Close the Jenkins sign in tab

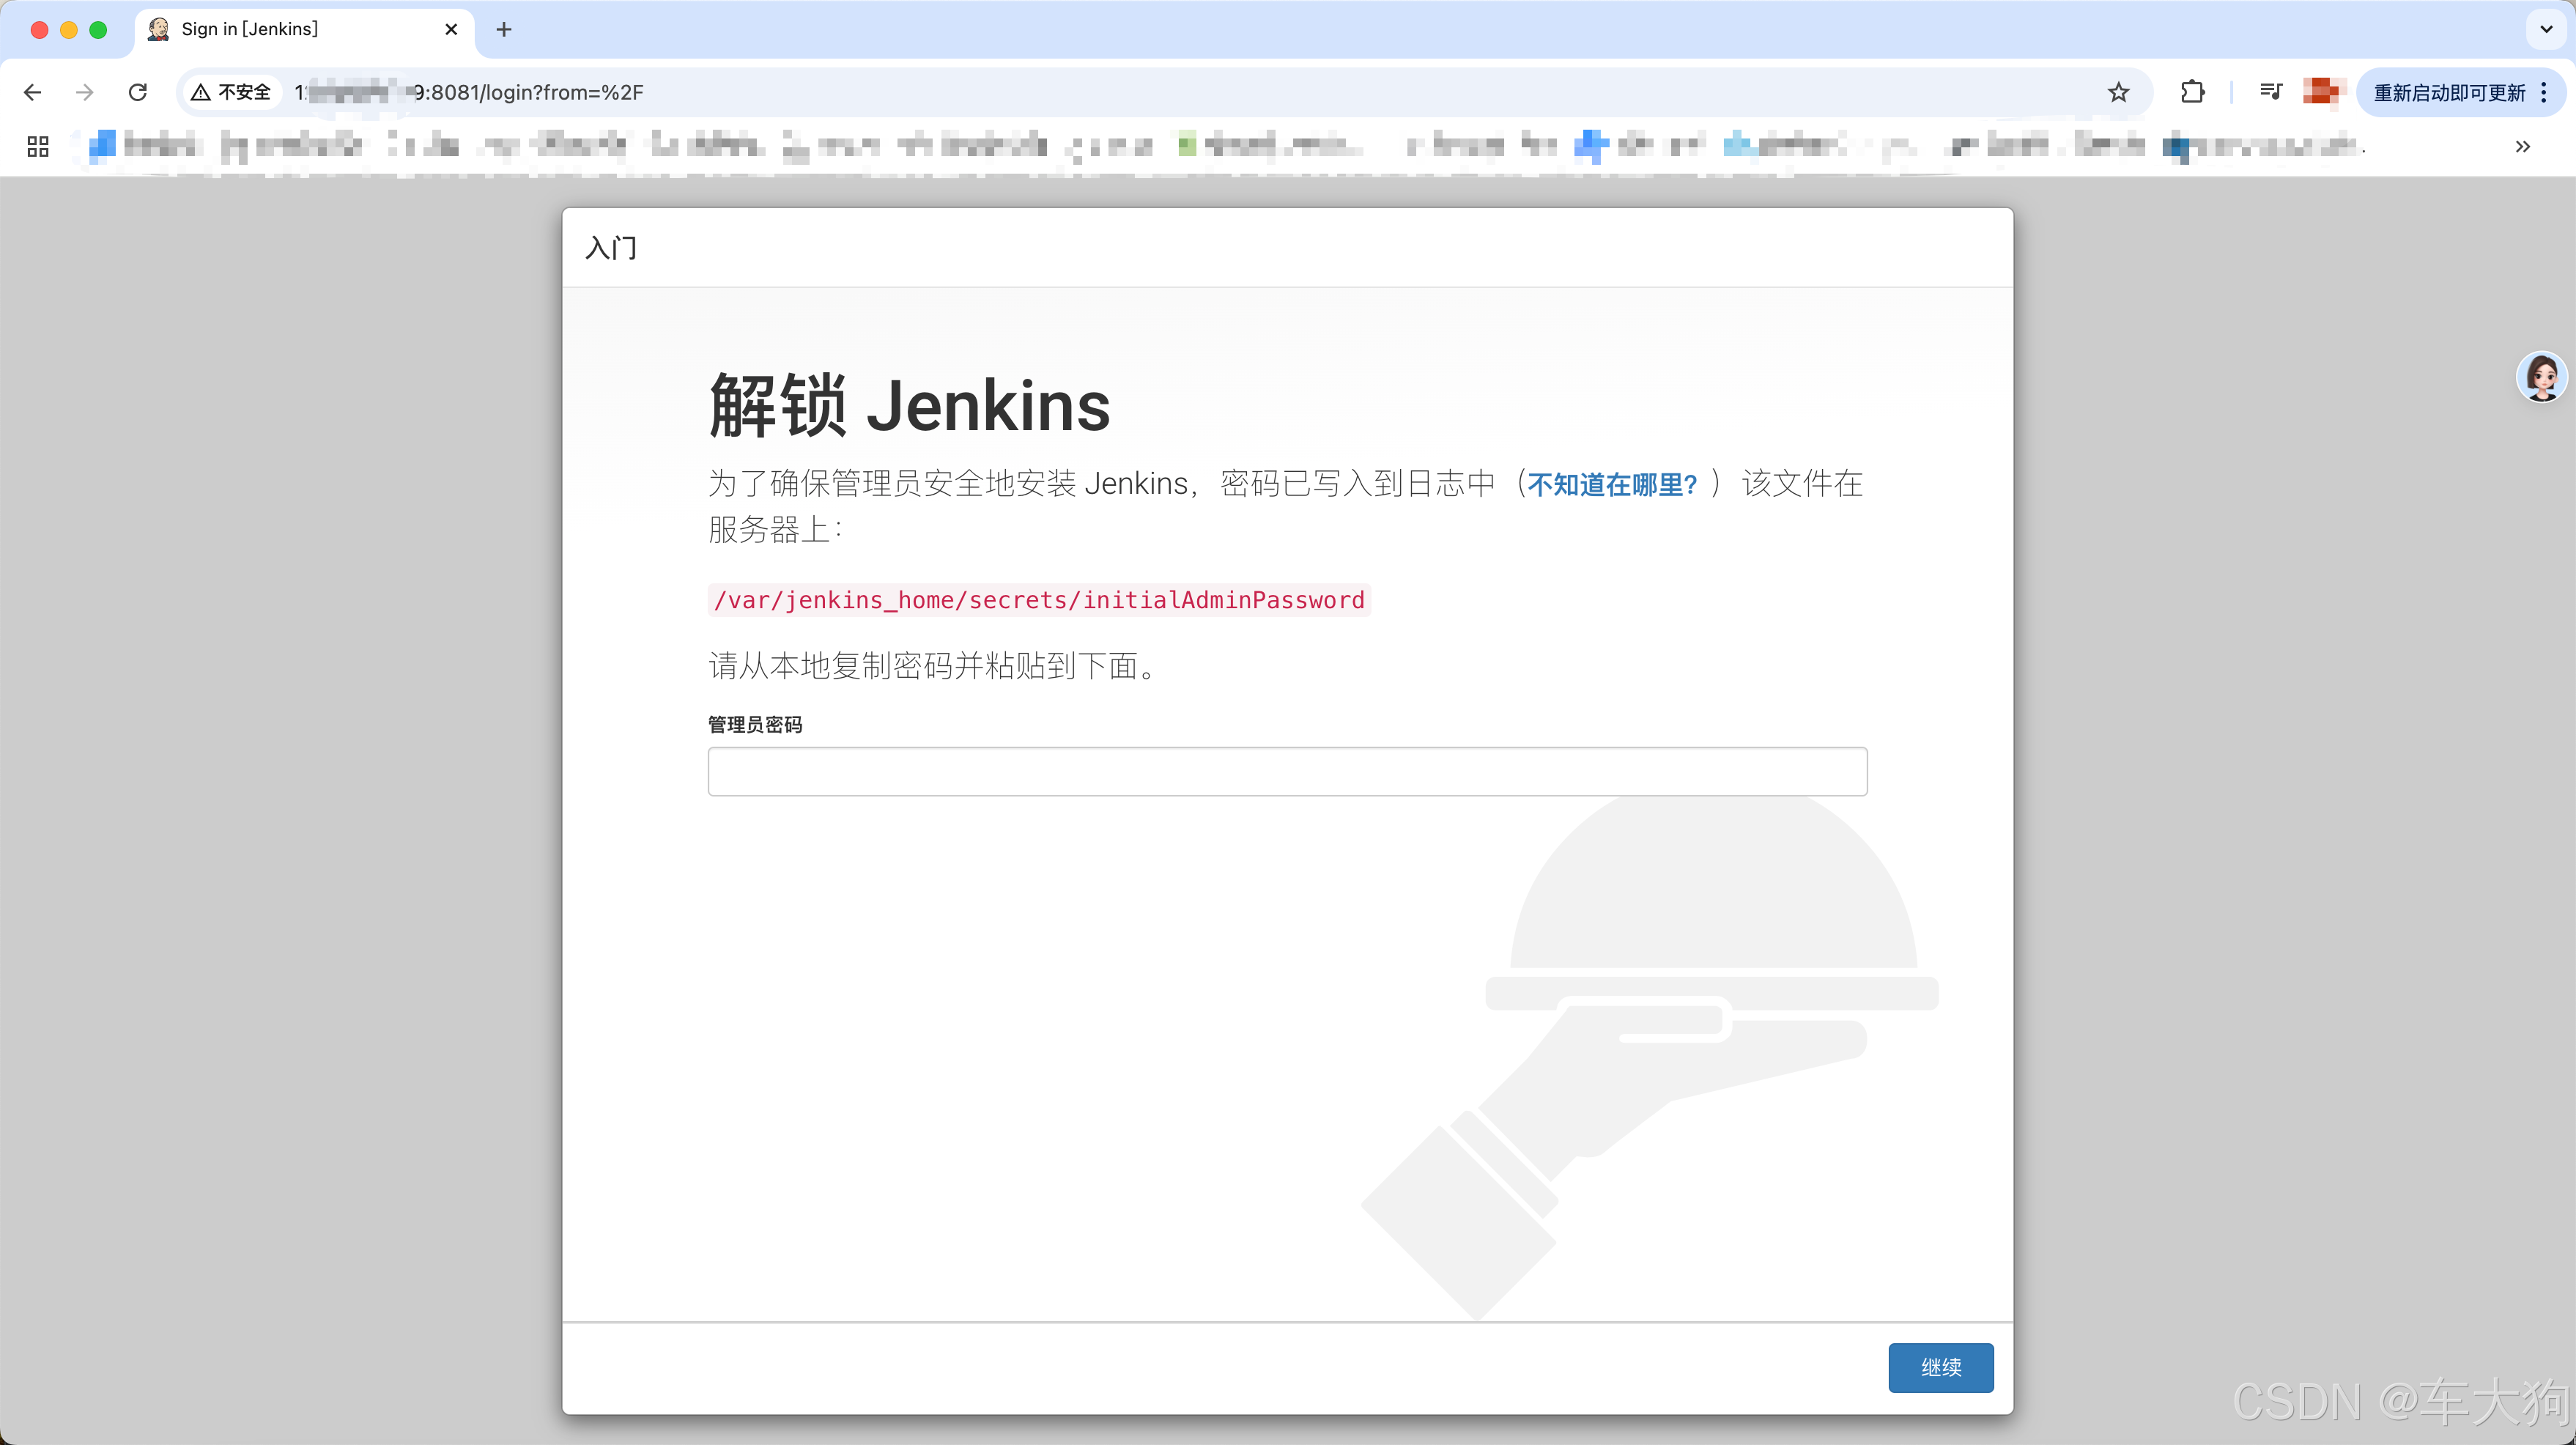(451, 29)
